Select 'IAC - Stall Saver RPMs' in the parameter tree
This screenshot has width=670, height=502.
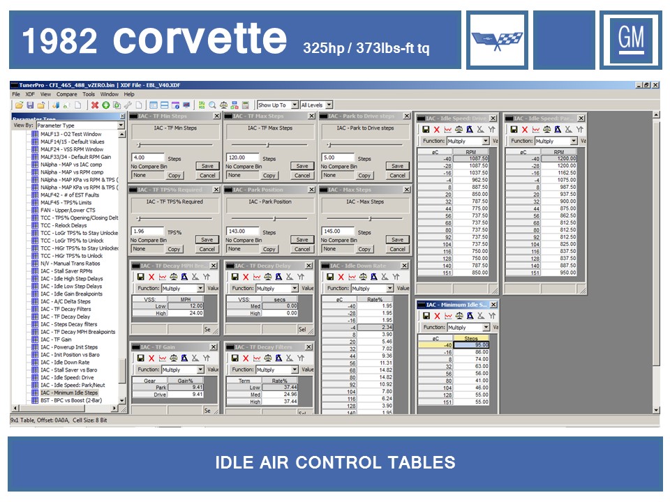tap(67, 271)
